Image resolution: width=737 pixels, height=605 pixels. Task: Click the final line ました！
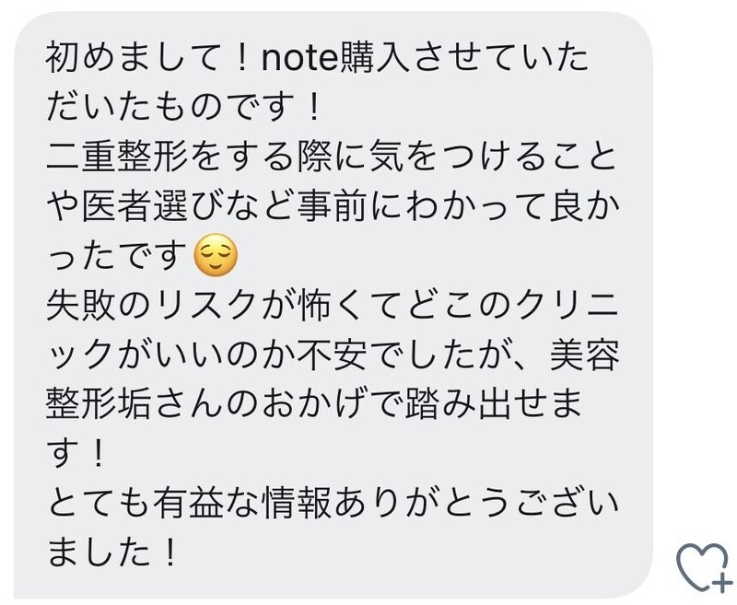click(x=112, y=552)
